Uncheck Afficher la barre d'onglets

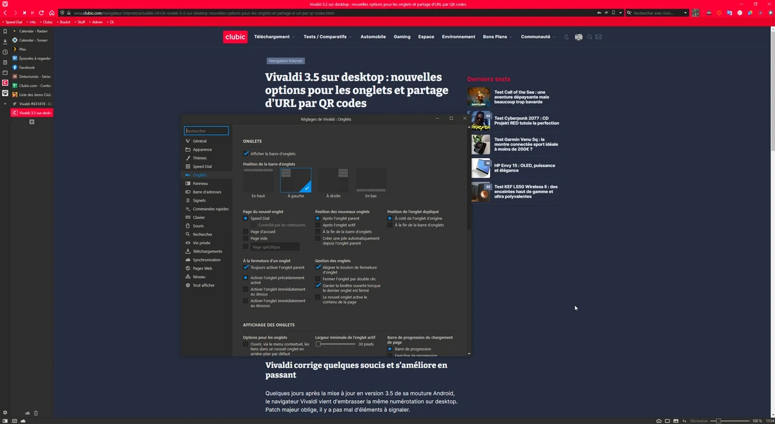[x=245, y=154]
